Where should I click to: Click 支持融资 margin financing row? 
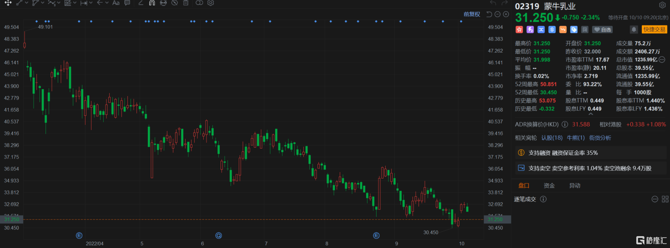pyautogui.click(x=590, y=153)
